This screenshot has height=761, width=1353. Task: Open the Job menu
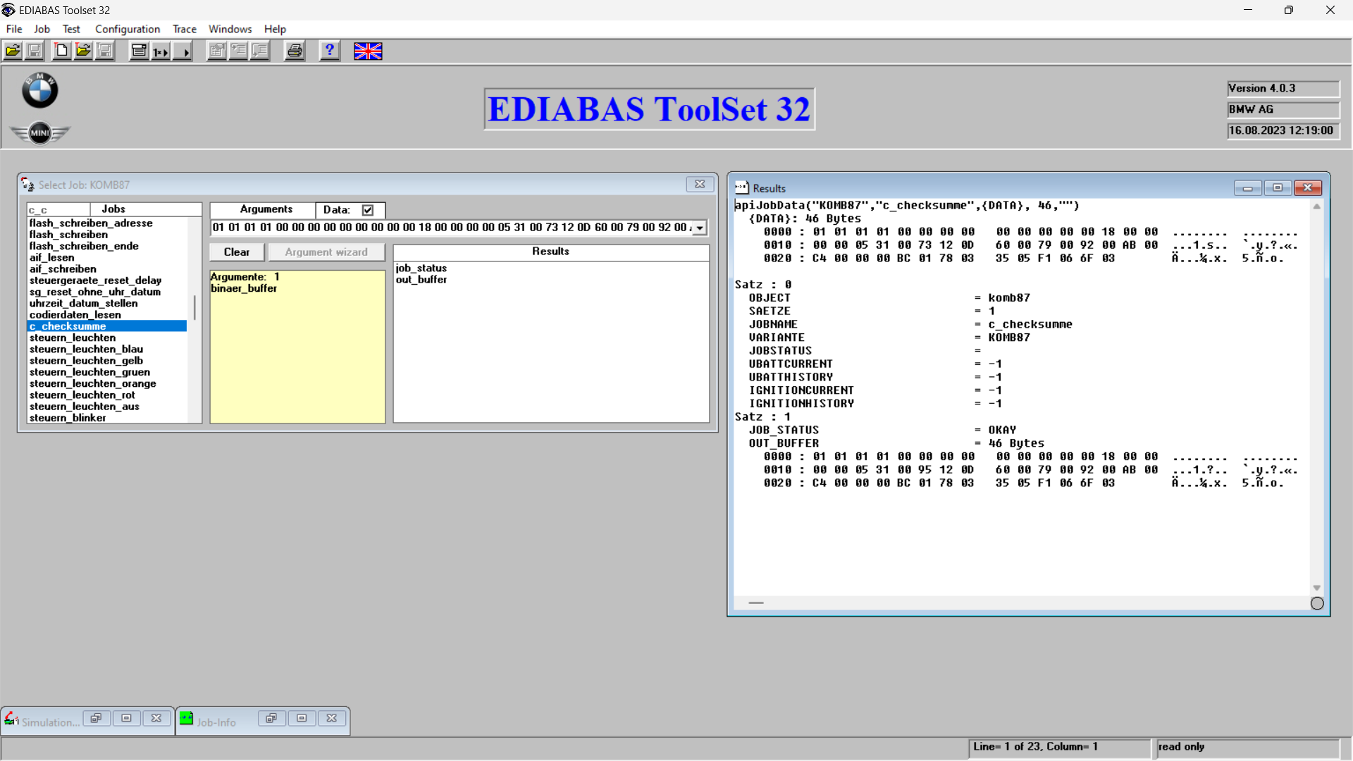42,29
